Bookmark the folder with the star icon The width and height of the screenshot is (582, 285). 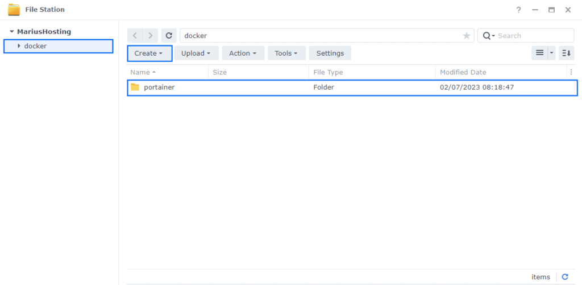467,36
